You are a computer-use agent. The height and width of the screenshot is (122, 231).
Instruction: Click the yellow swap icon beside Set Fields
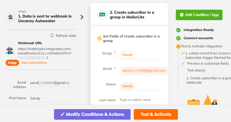click(100, 38)
